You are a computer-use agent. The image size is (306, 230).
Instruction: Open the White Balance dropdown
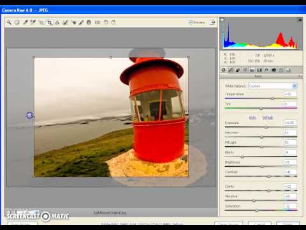272,86
